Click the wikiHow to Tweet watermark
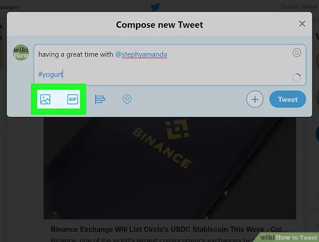 [288, 238]
